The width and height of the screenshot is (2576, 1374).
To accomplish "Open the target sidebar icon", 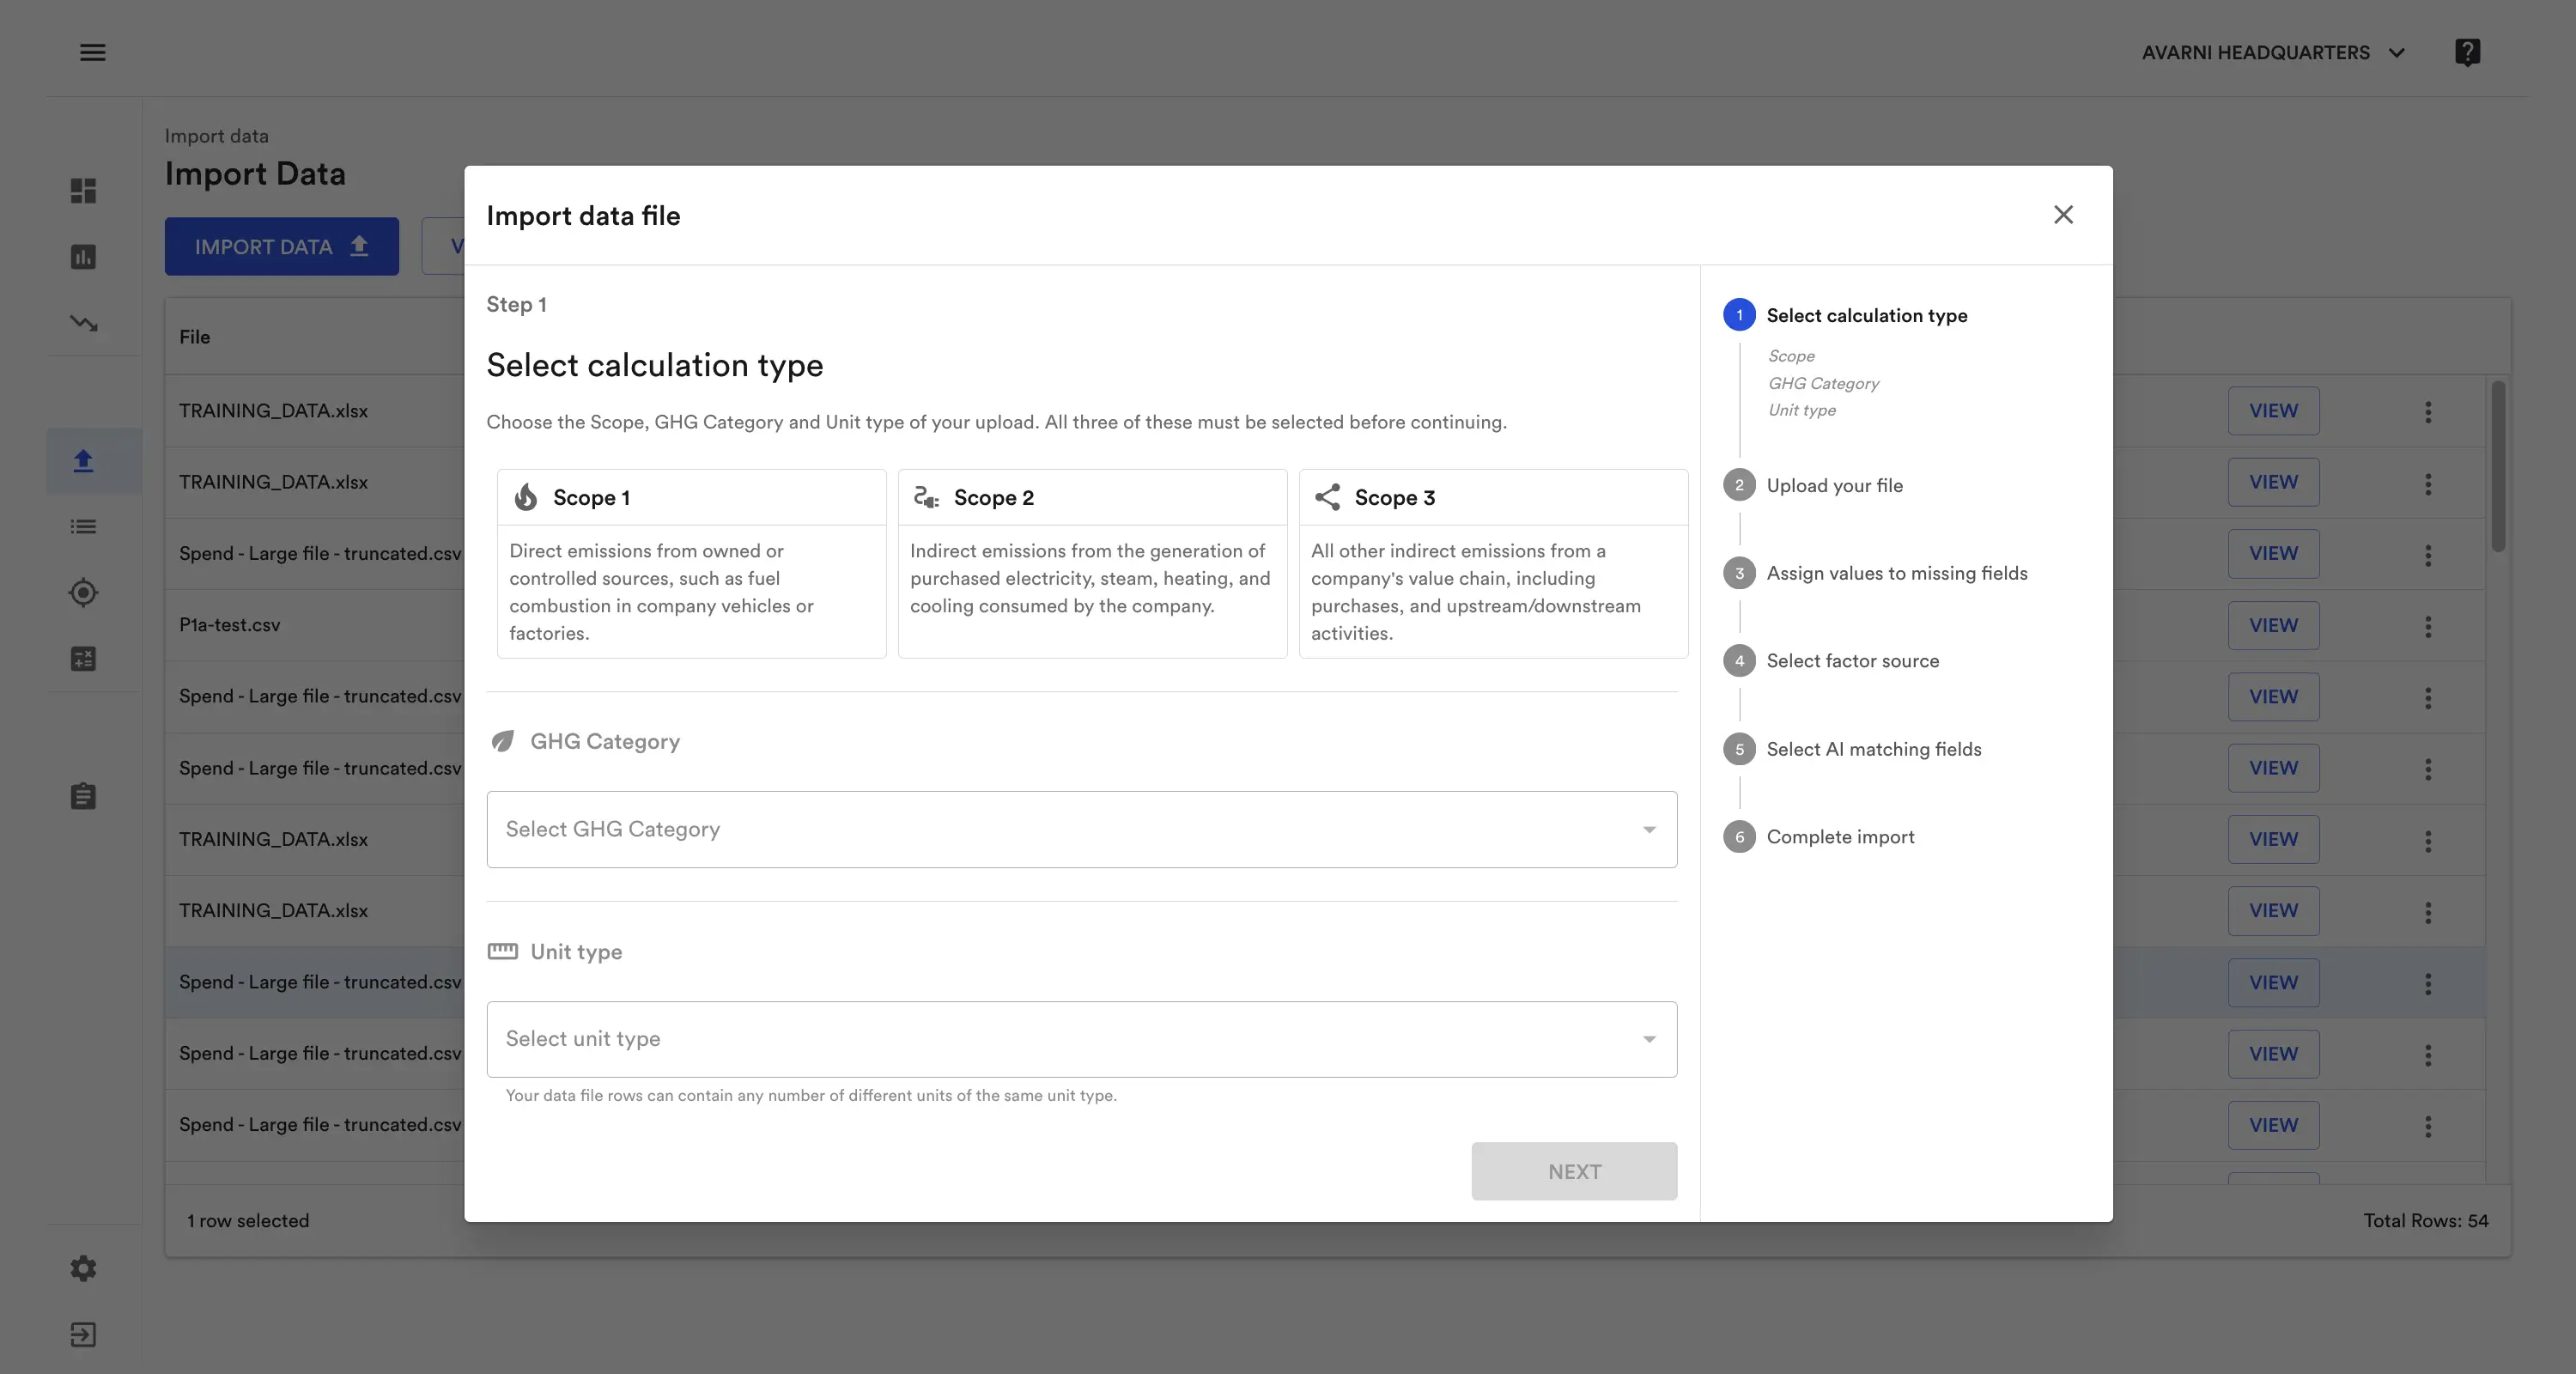I will (83, 593).
